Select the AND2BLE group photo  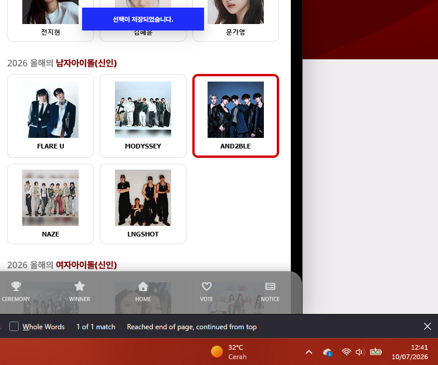click(x=236, y=110)
